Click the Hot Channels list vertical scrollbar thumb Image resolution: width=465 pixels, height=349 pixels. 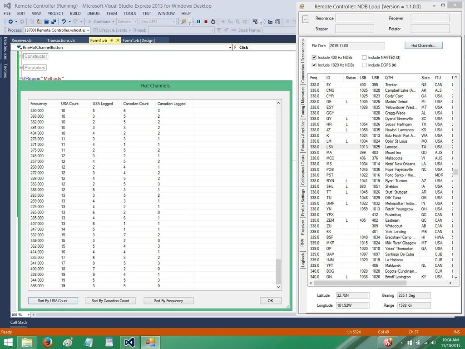pyautogui.click(x=278, y=272)
